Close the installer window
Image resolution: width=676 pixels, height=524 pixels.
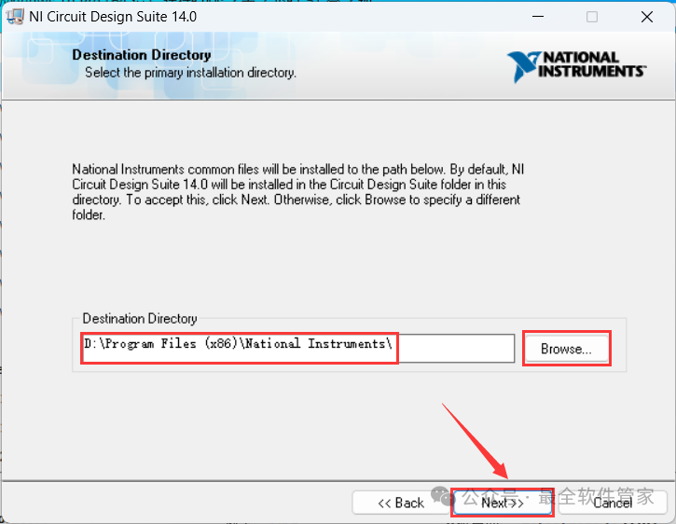coord(647,17)
